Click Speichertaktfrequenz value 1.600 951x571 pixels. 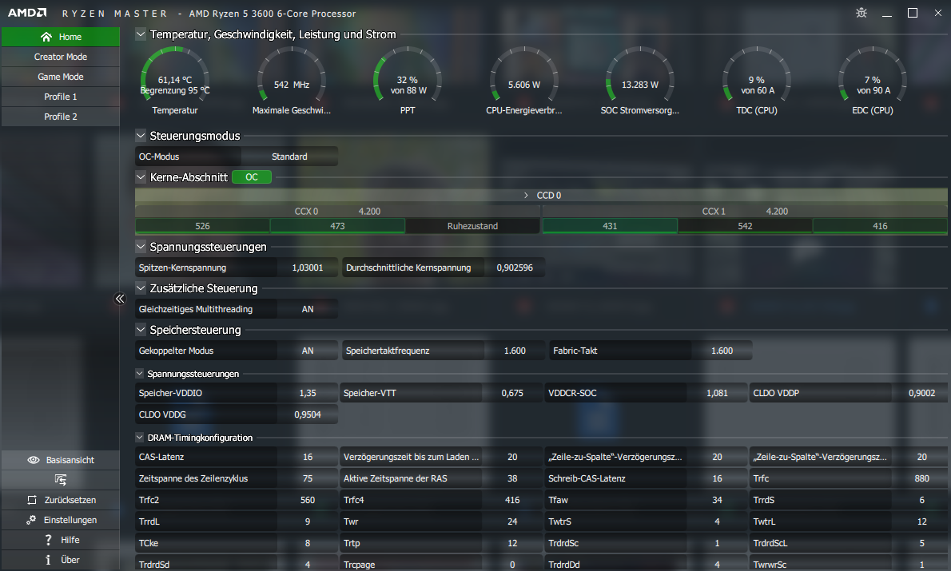[x=515, y=351]
